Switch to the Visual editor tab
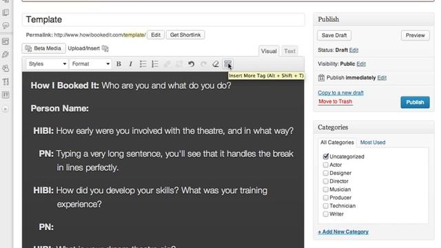 coord(269,51)
